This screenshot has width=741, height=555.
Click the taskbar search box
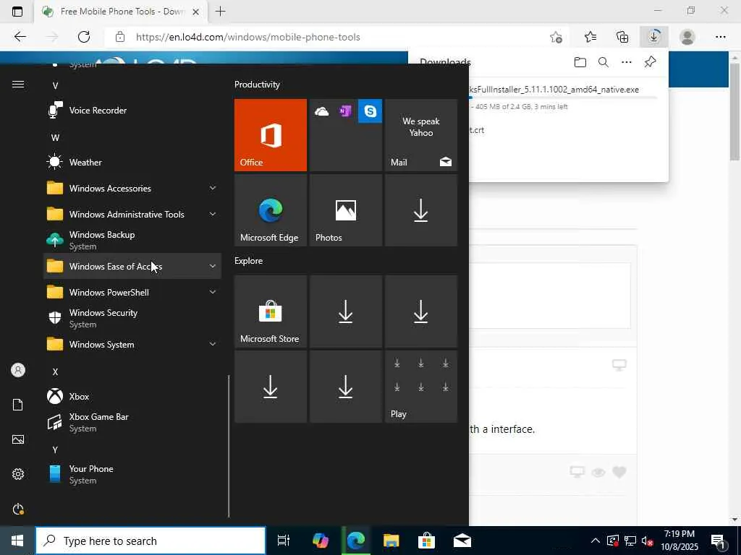pos(151,541)
